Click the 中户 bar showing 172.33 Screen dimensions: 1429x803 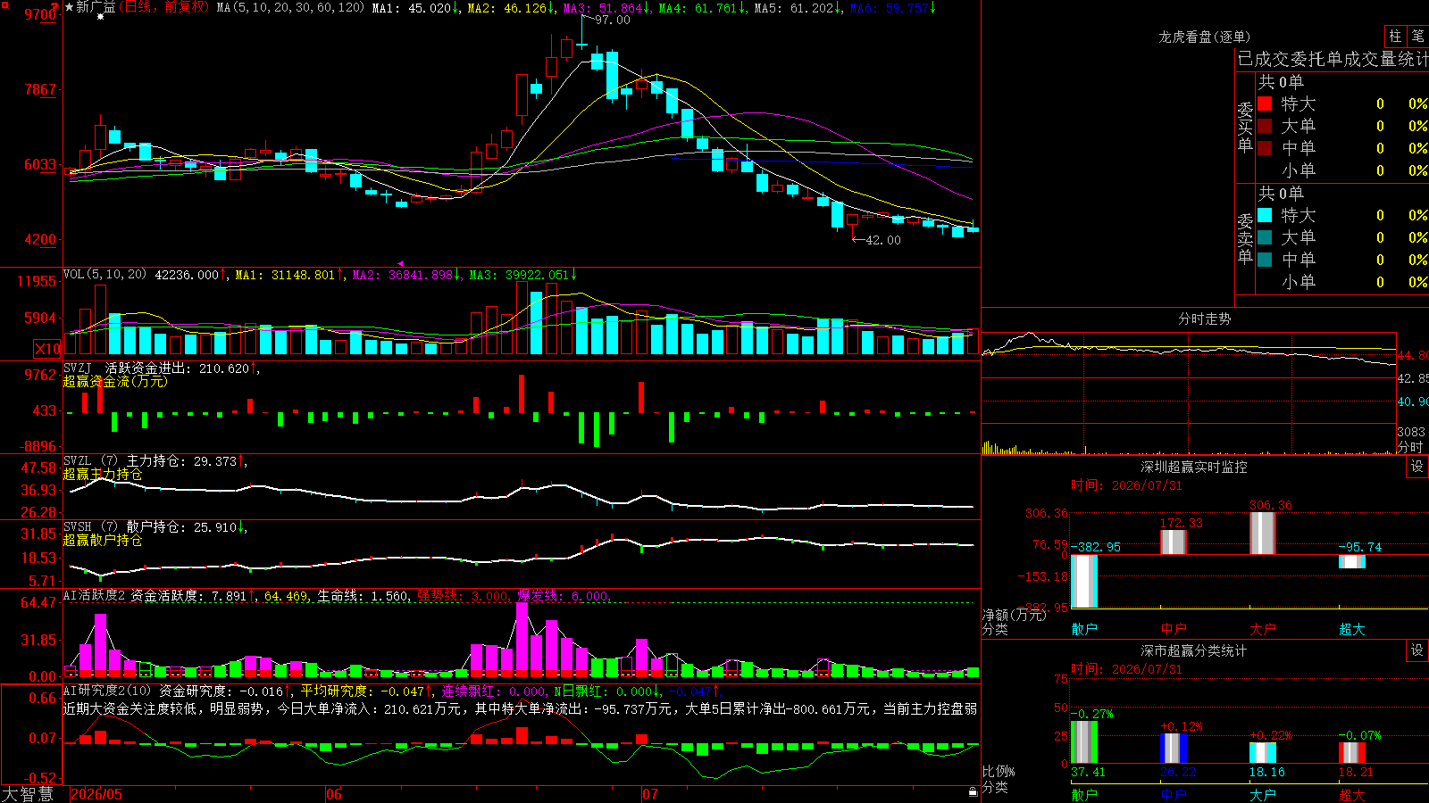[x=1174, y=542]
